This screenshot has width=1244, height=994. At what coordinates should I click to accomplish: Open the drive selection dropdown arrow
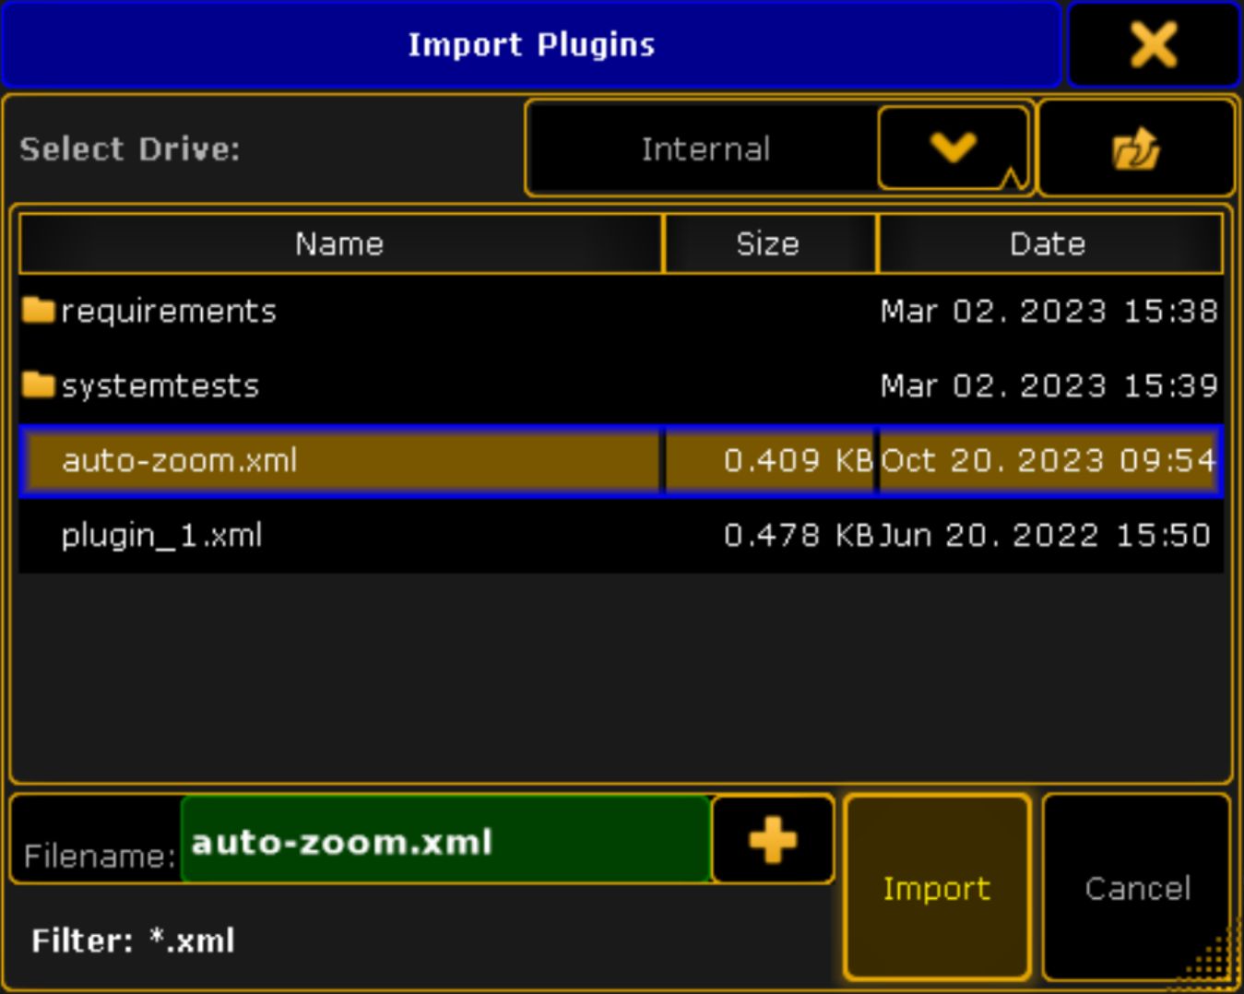(x=953, y=148)
